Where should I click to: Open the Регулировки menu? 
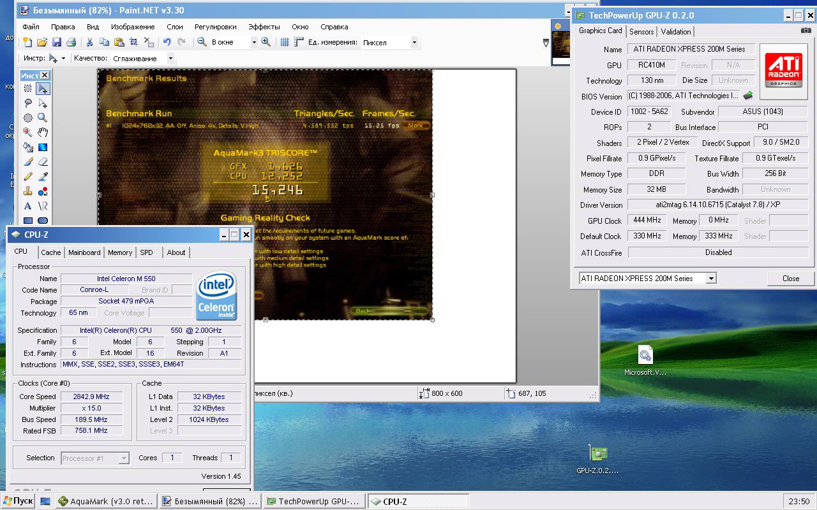coord(216,27)
